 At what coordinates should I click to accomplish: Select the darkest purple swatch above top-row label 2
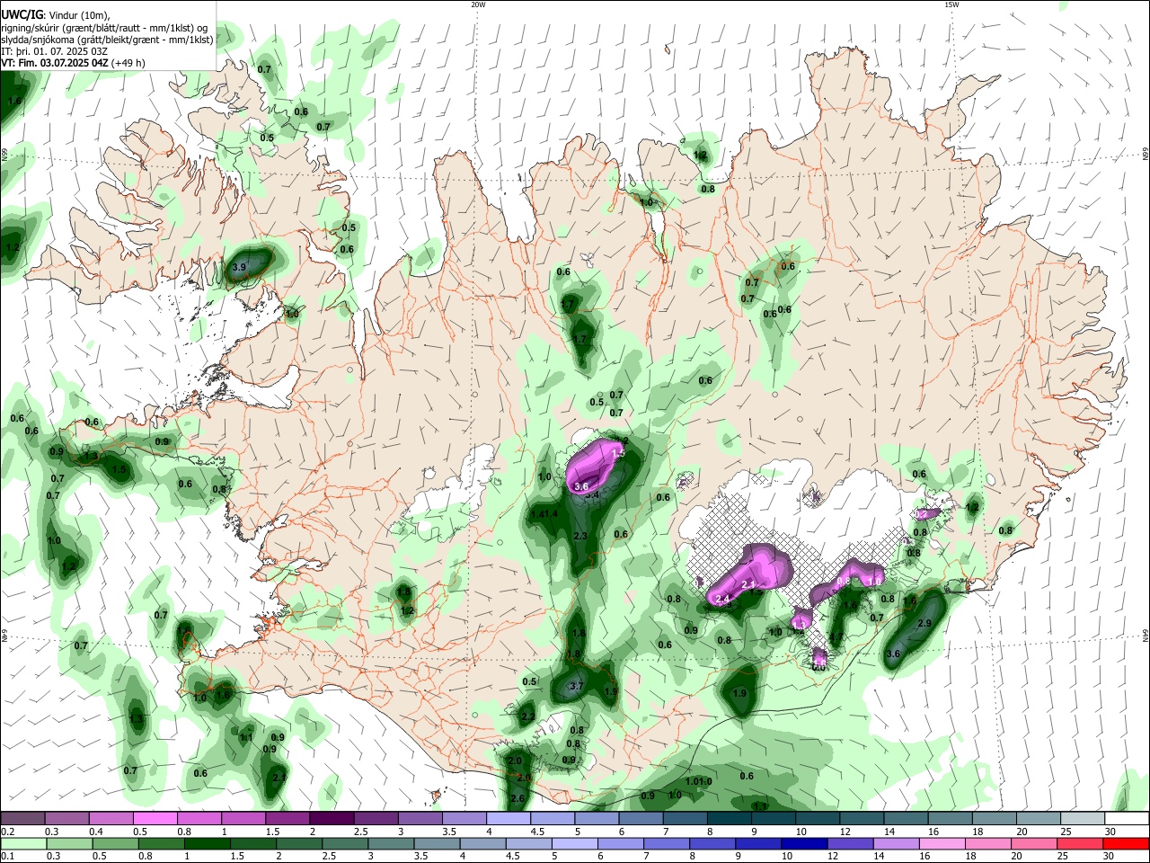pos(331,819)
